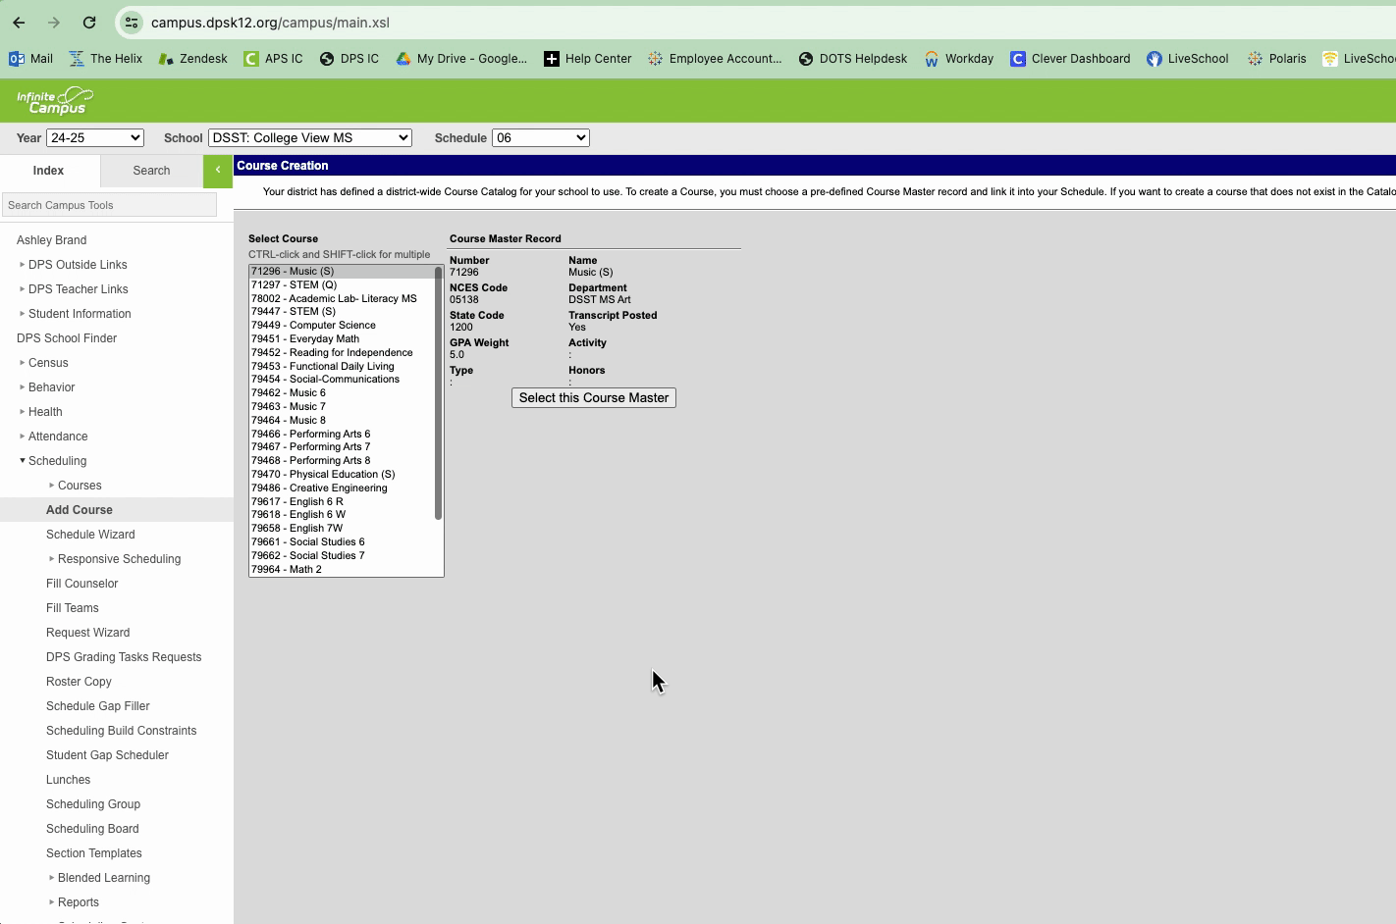The image size is (1396, 924).
Task: Click the browser forward arrow
Action: click(54, 23)
